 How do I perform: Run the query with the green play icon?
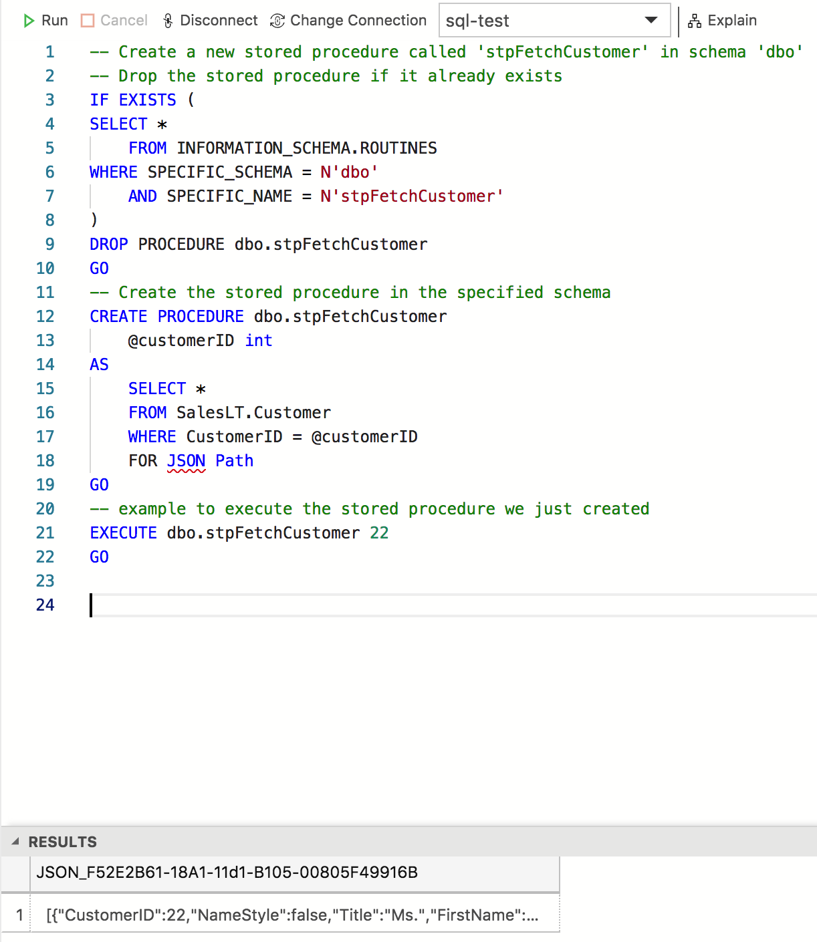pos(29,21)
